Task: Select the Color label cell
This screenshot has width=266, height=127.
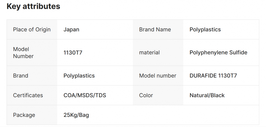Action: point(146,95)
